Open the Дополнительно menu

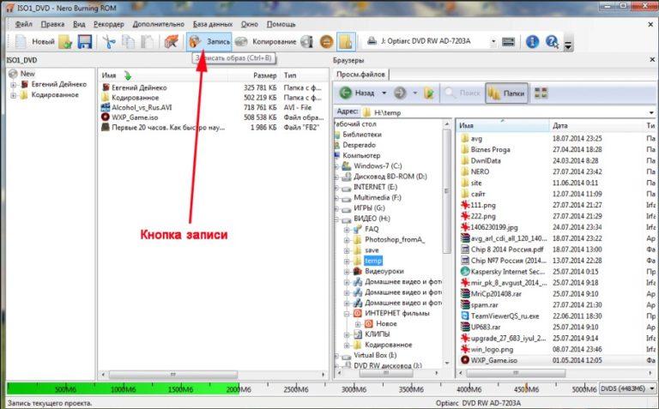tap(159, 24)
